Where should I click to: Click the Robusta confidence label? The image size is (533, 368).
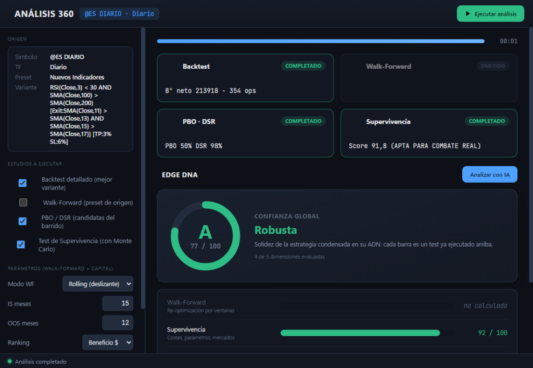point(276,230)
